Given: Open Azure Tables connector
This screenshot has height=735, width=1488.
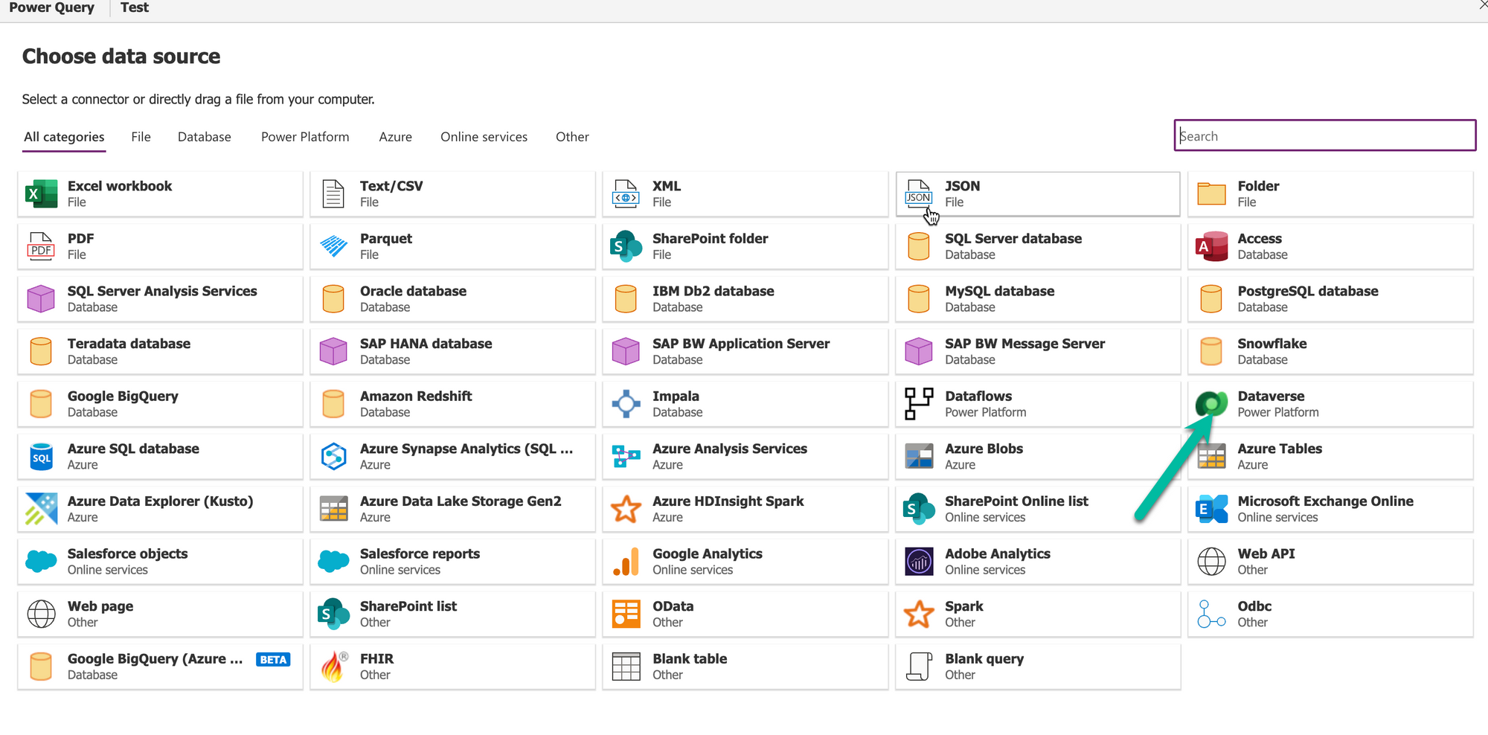Looking at the screenshot, I should coord(1330,457).
